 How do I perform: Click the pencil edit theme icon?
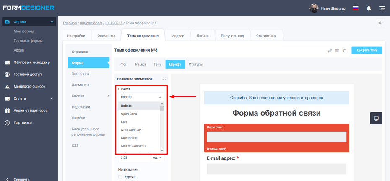coord(330,51)
